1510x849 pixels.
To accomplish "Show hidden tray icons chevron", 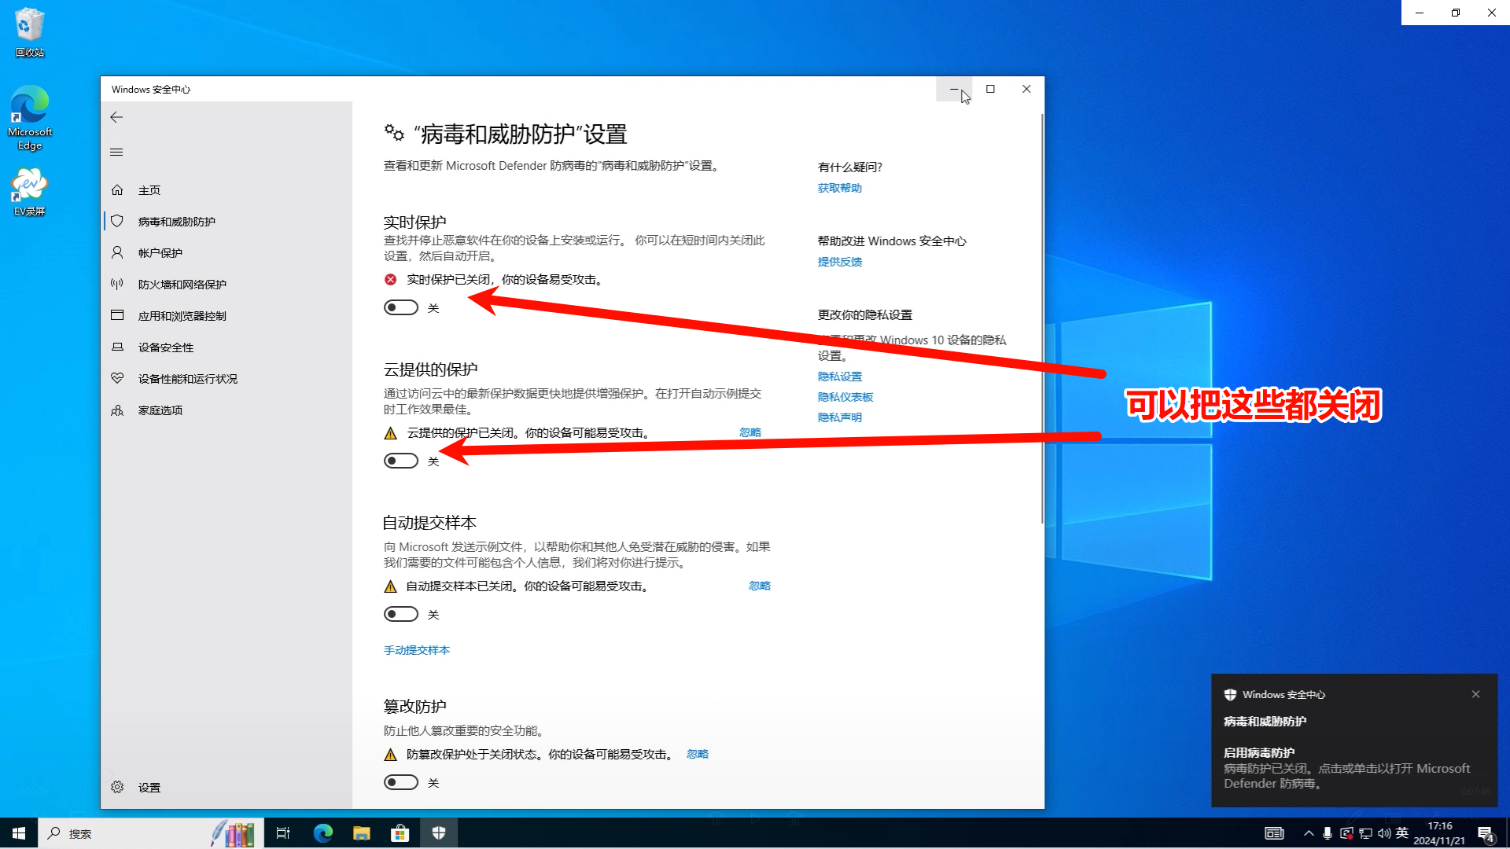I will [1309, 833].
